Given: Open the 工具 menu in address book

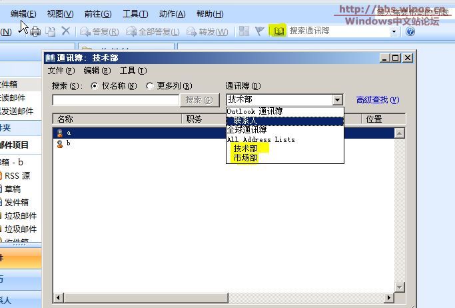Looking at the screenshot, I should tap(132, 71).
